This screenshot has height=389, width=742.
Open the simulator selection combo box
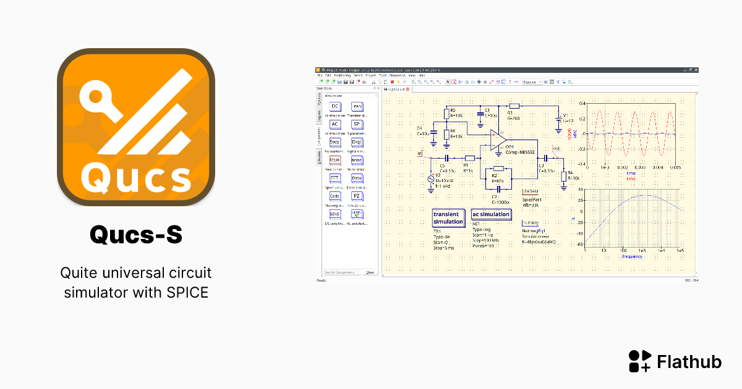click(532, 82)
